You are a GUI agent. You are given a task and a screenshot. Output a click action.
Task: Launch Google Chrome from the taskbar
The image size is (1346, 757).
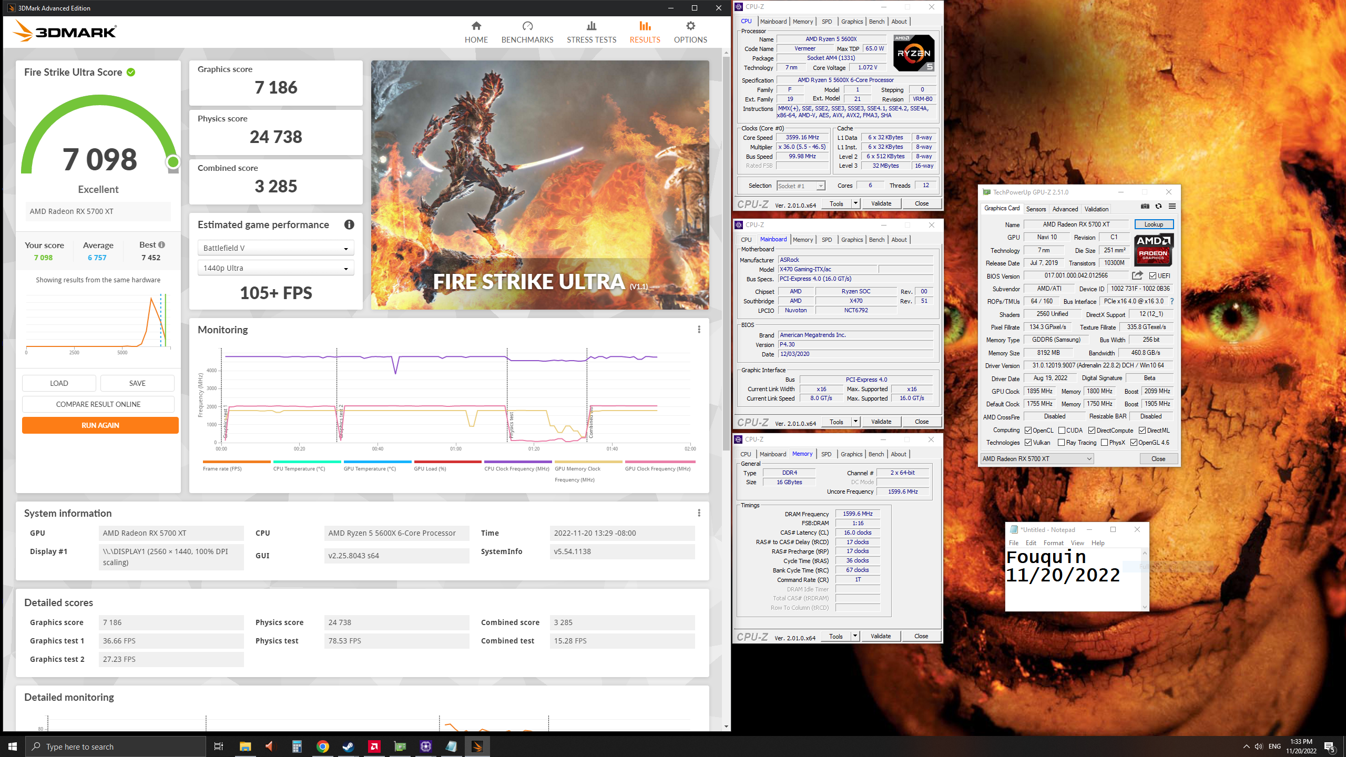pos(323,746)
